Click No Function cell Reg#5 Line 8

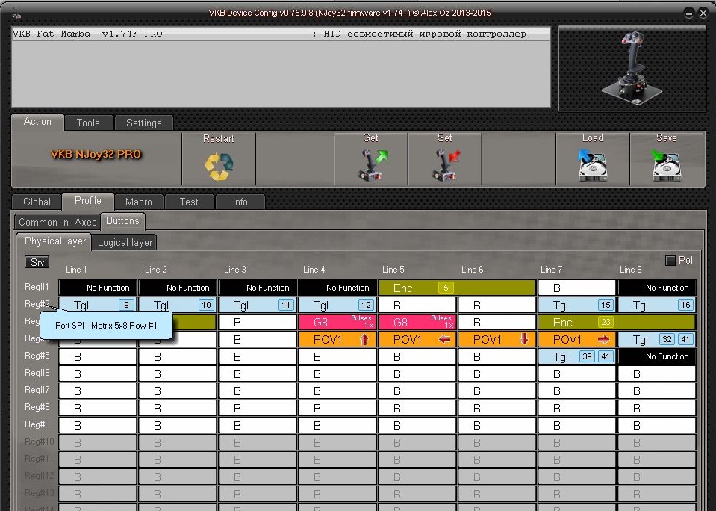pyautogui.click(x=656, y=356)
